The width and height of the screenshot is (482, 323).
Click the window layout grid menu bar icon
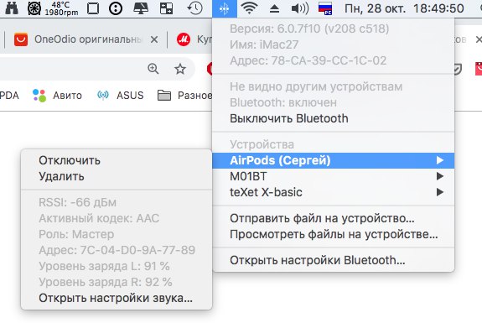pos(166,8)
